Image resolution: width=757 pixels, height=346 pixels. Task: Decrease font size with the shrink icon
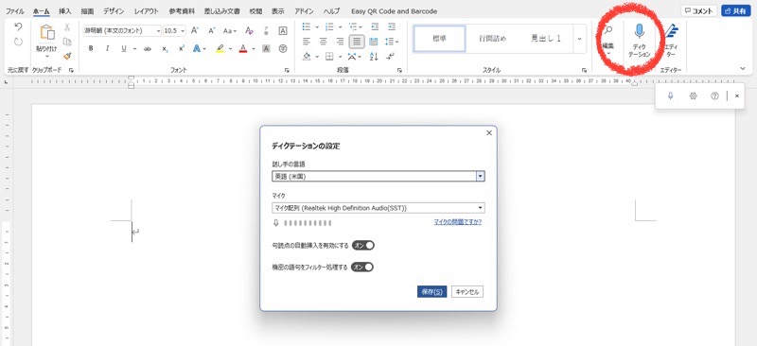point(211,30)
